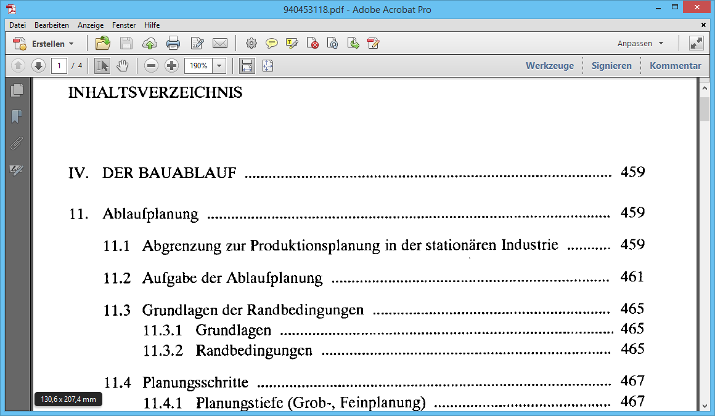The height and width of the screenshot is (416, 715).
Task: Send the PDF as email attachment
Action: [220, 43]
